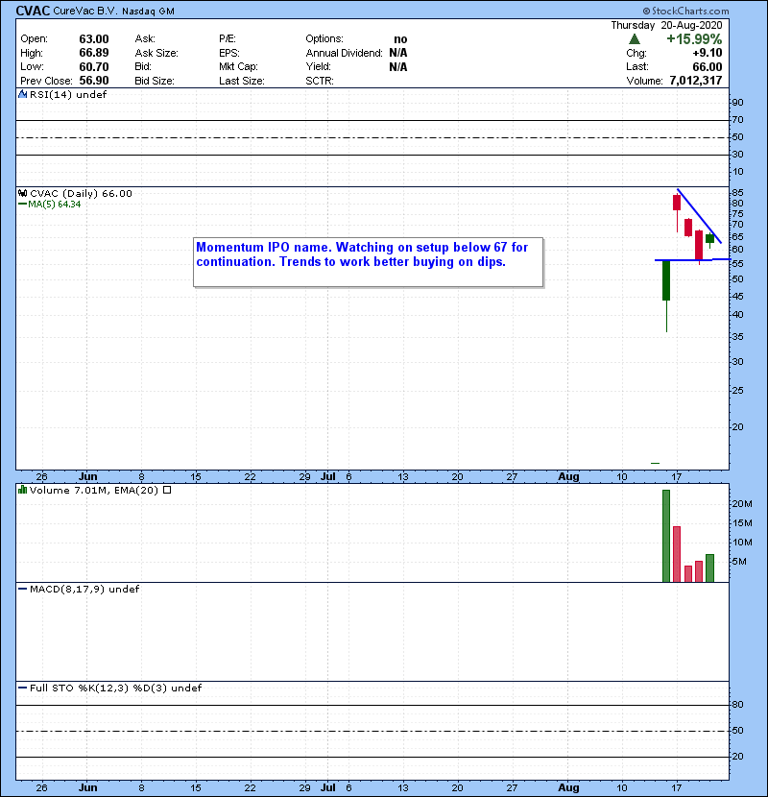Click the EMA(20) legend box swatch
Screen dimensions: 768x797
click(167, 490)
